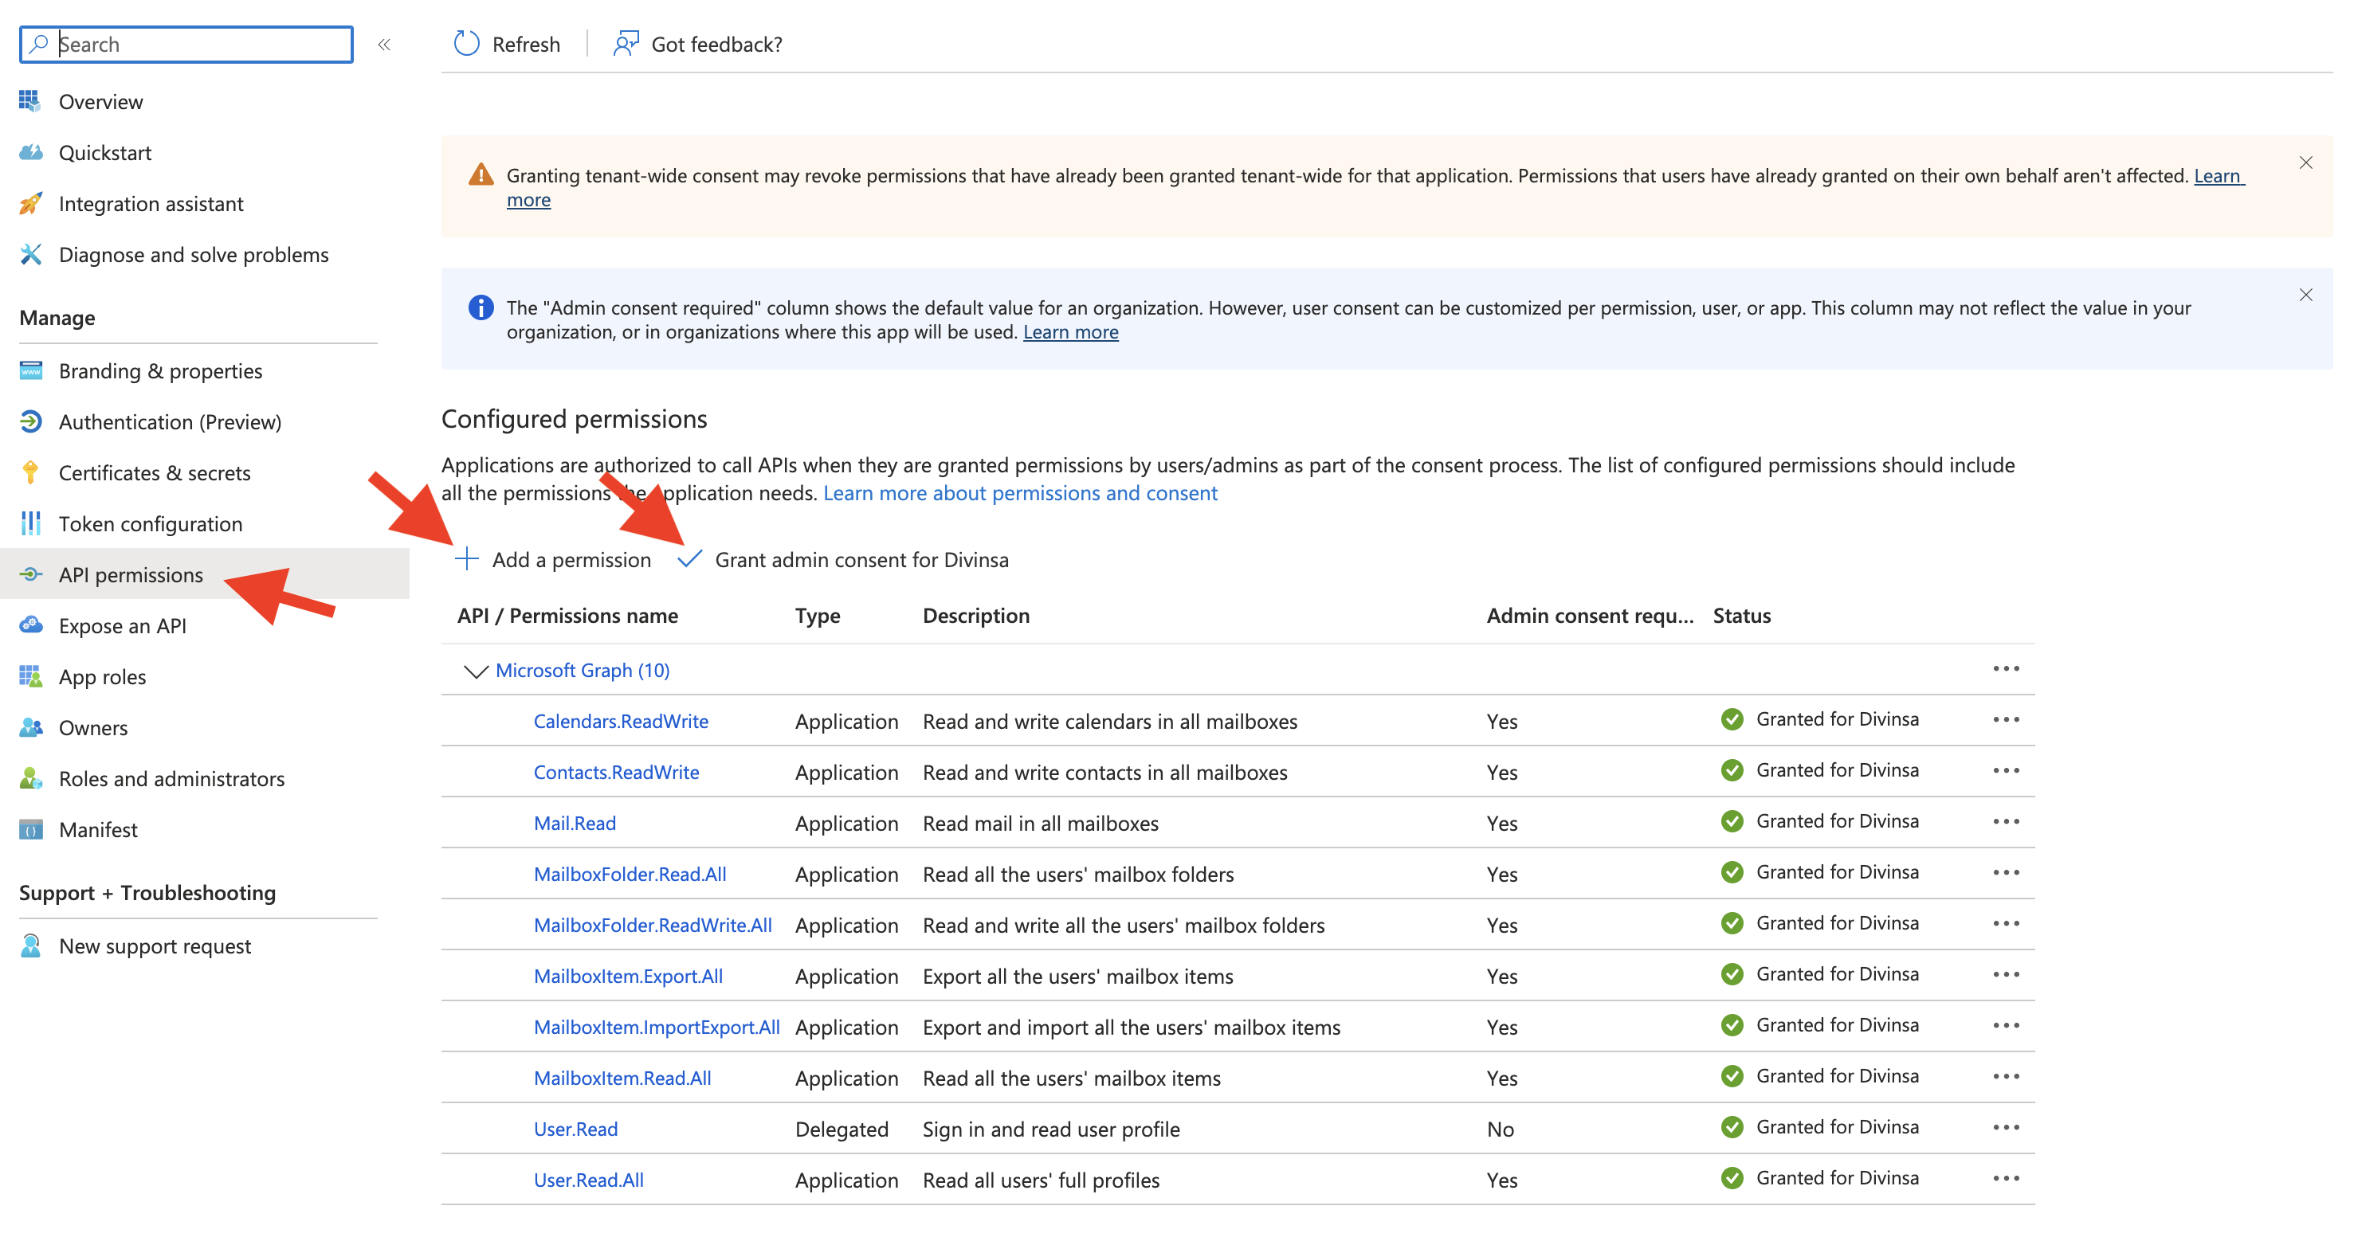Open the ellipsis menu for Calendars.ReadWrite row
This screenshot has height=1241, width=2354.
pyautogui.click(x=2007, y=721)
